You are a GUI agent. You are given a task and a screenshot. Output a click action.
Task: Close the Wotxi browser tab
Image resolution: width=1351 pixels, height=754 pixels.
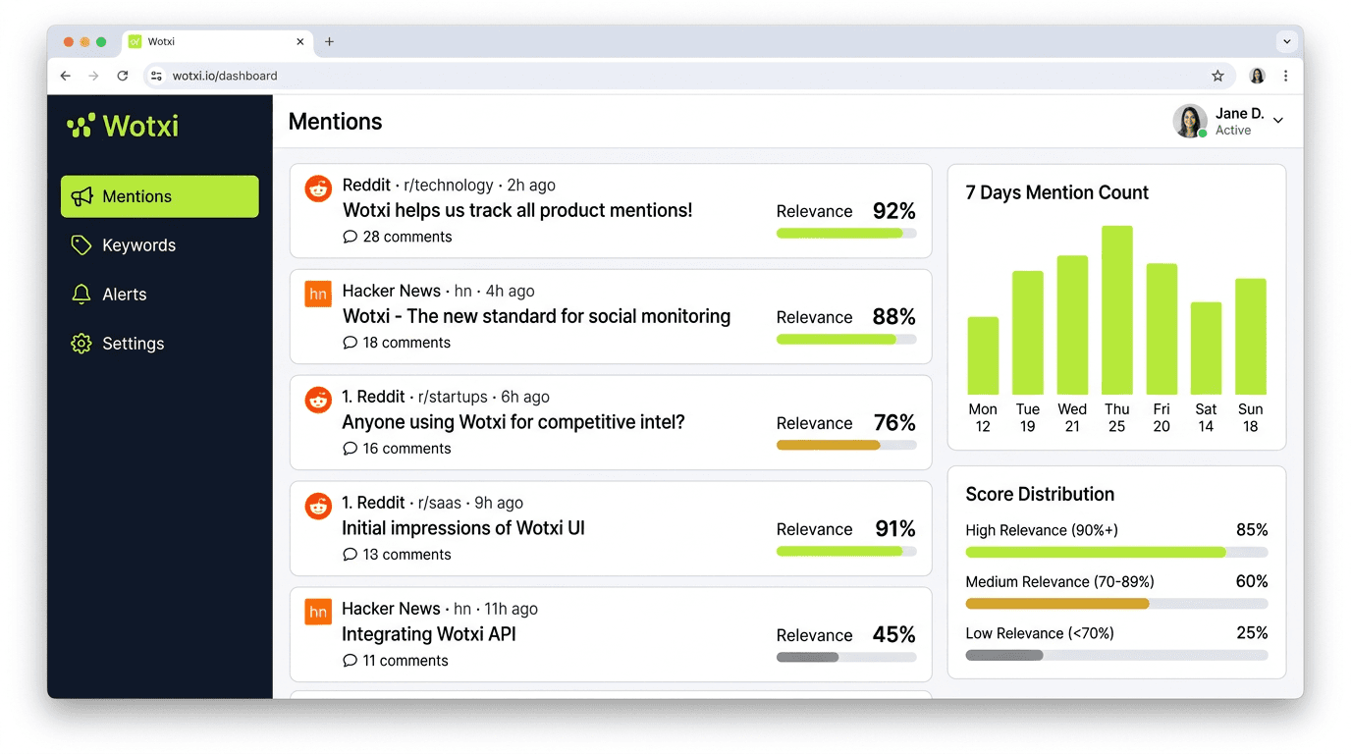pos(300,42)
